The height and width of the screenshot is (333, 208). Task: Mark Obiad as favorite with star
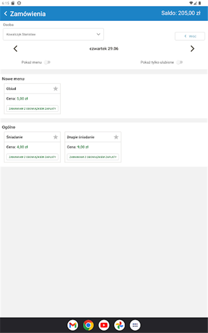click(55, 88)
